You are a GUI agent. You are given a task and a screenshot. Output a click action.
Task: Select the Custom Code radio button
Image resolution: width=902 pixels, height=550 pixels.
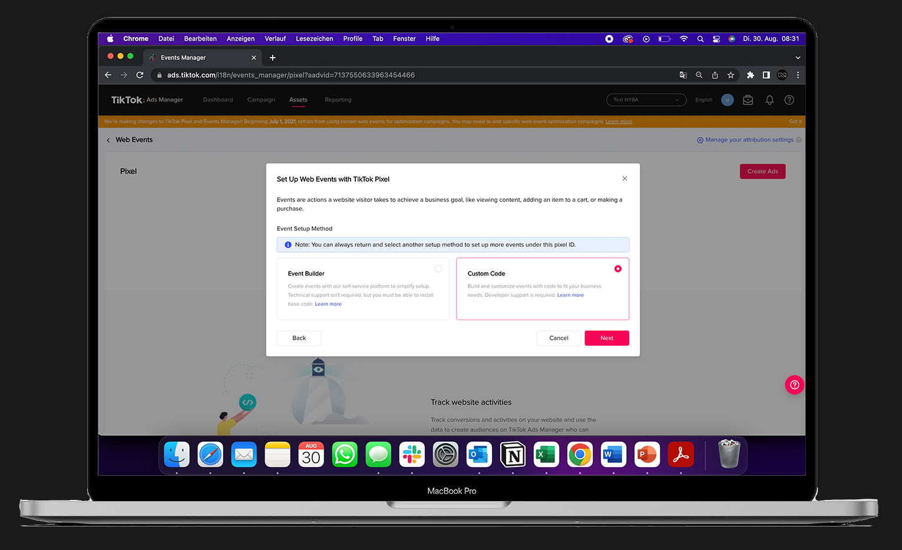(x=617, y=269)
